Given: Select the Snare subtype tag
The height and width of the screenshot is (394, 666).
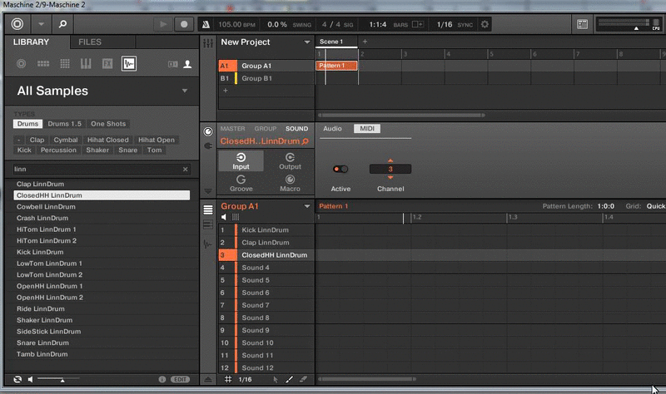Looking at the screenshot, I should click(128, 150).
